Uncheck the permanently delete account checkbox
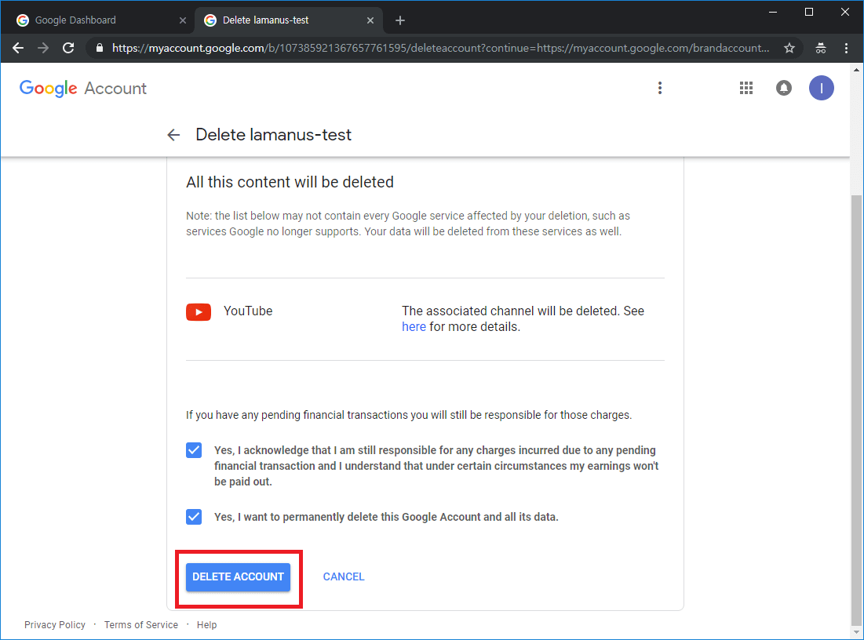The height and width of the screenshot is (640, 864). 194,517
